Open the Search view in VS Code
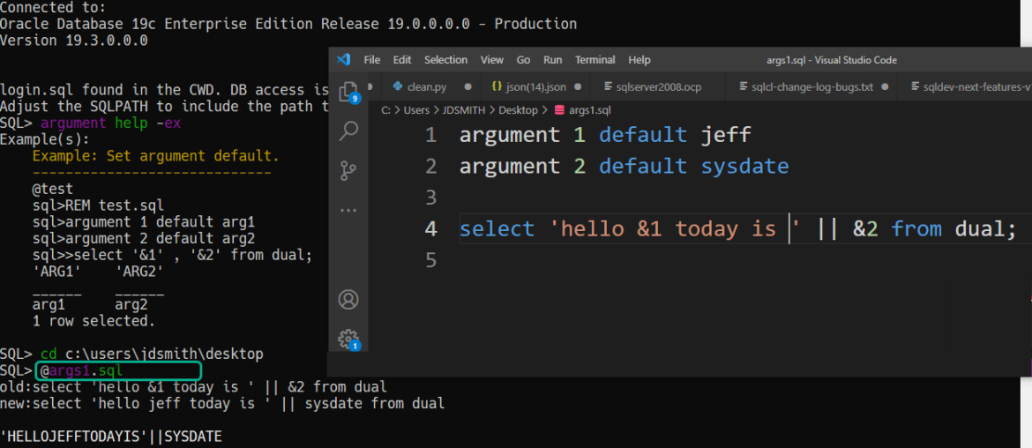The image size is (1032, 448). [x=348, y=131]
